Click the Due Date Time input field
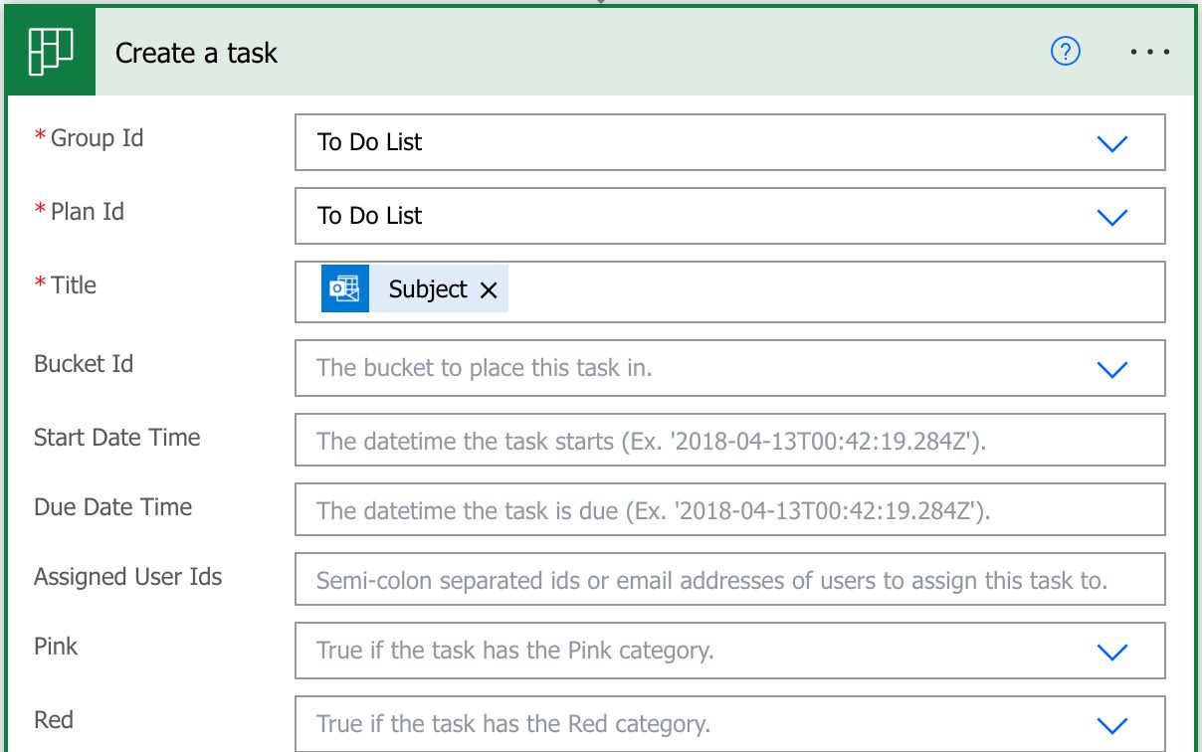Screen dimensions: 1202x752 click(730, 510)
